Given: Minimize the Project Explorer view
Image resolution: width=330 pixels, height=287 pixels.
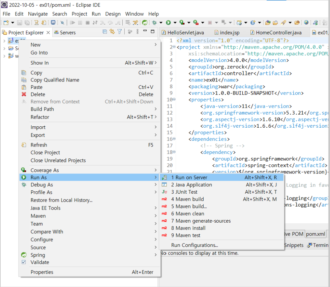Looking at the screenshot, I should tap(145, 31).
